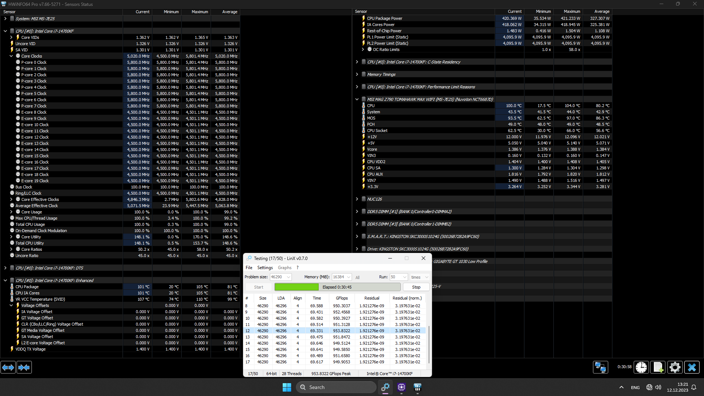Click the blue X close sensors icon
This screenshot has width=704, height=396.
[692, 367]
